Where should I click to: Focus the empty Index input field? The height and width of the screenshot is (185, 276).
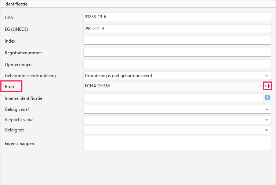(177, 40)
